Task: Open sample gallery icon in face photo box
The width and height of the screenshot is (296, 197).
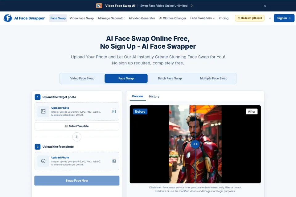Action: coord(114,161)
